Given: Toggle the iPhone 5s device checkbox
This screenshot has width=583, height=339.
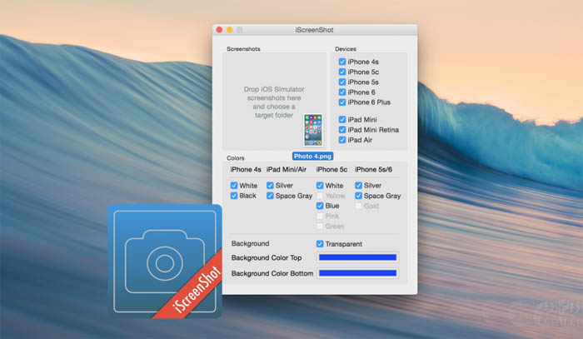Looking at the screenshot, I should pos(342,82).
